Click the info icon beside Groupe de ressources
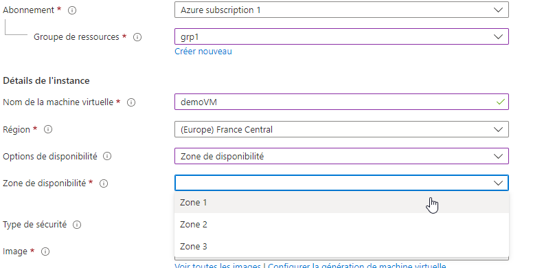Viewport: 533px width, 268px height. pyautogui.click(x=137, y=37)
